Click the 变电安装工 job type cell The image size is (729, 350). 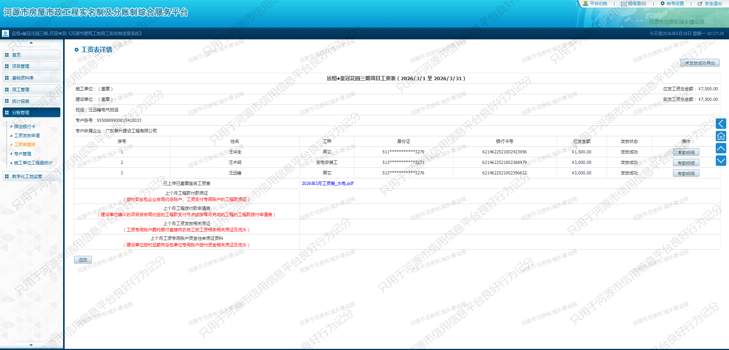coord(327,162)
